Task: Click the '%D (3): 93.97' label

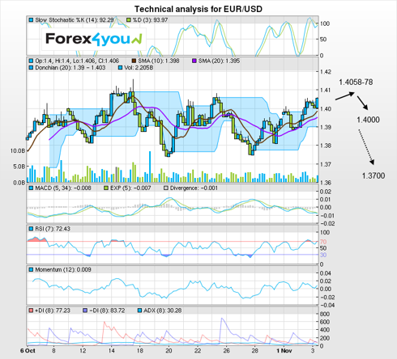Action: coord(150,20)
